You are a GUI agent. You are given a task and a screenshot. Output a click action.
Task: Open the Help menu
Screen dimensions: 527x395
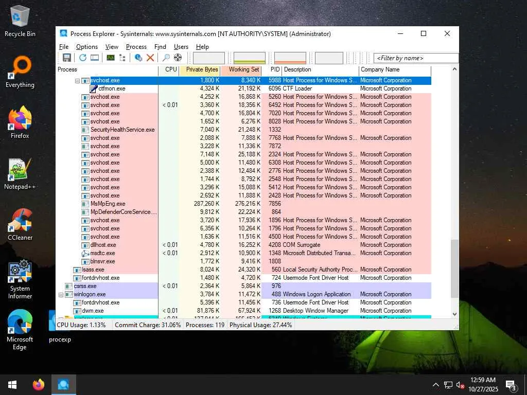coord(202,47)
